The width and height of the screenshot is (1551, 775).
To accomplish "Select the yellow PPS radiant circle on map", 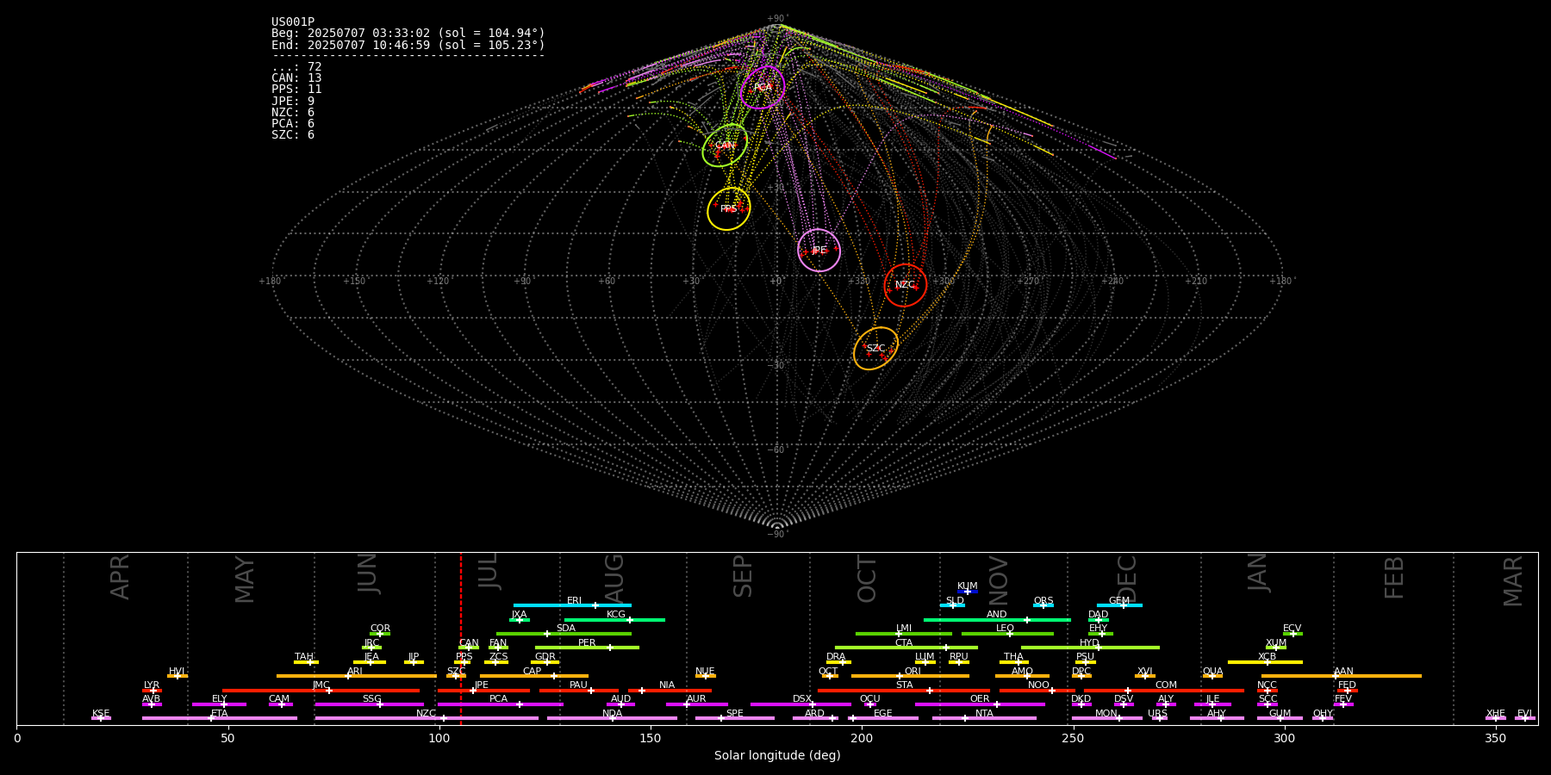I will [729, 209].
